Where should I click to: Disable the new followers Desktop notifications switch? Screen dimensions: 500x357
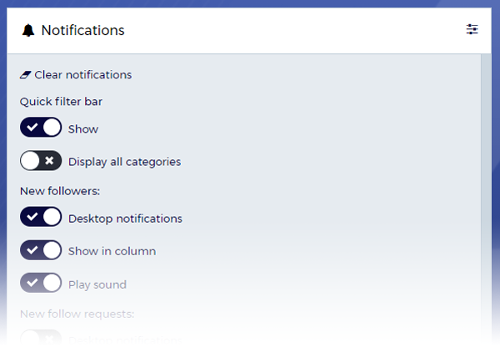pyautogui.click(x=41, y=218)
